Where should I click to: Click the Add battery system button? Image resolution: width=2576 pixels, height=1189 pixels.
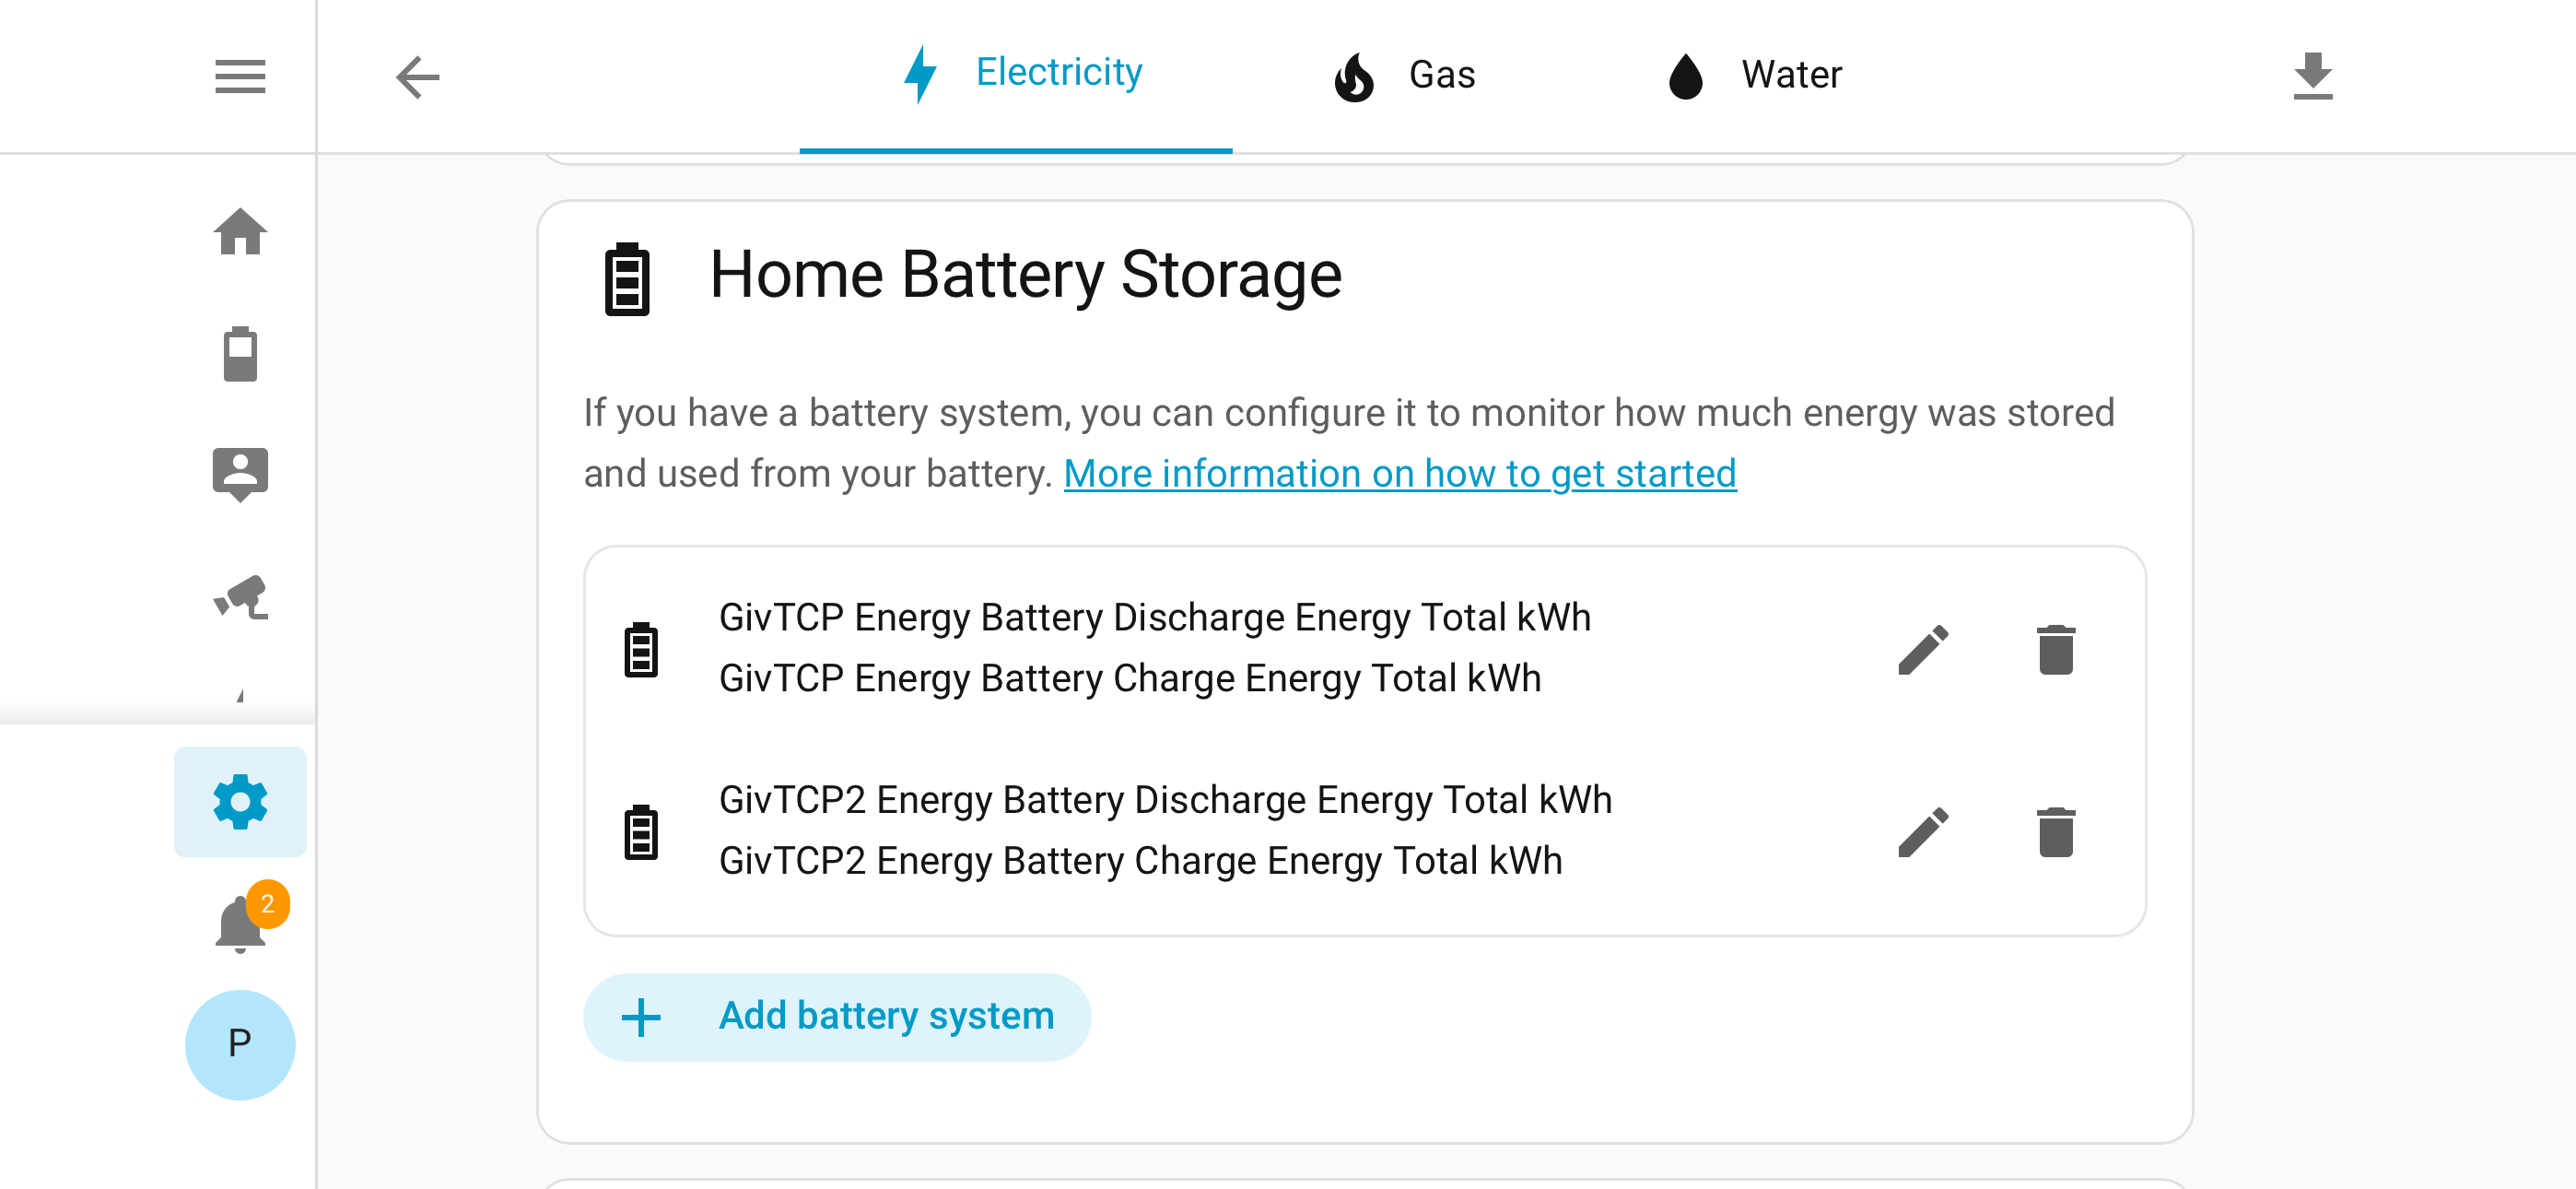pos(837,1017)
